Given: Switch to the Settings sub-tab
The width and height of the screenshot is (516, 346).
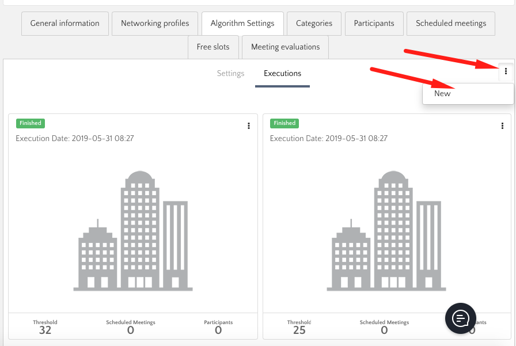Looking at the screenshot, I should tap(230, 74).
